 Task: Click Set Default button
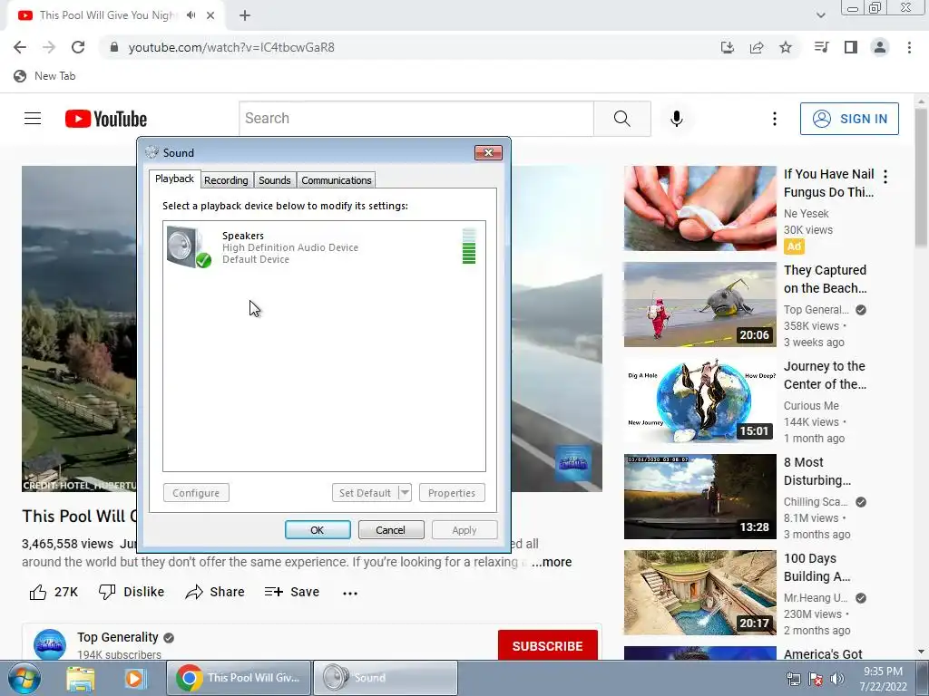[365, 492]
